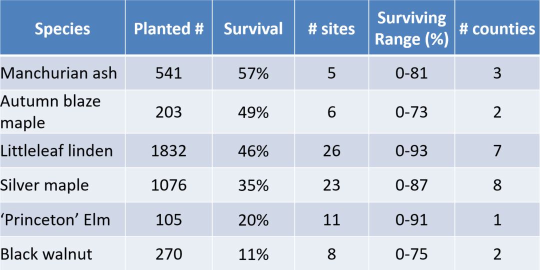This screenshot has height=270, width=540.
Task: Select the Black walnut row label
Action: pyautogui.click(x=46, y=253)
